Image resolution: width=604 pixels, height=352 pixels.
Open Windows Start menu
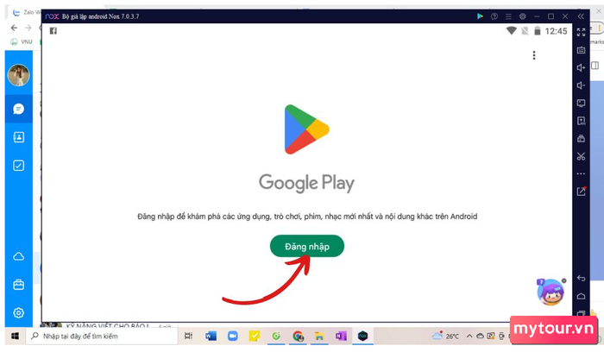[15, 336]
